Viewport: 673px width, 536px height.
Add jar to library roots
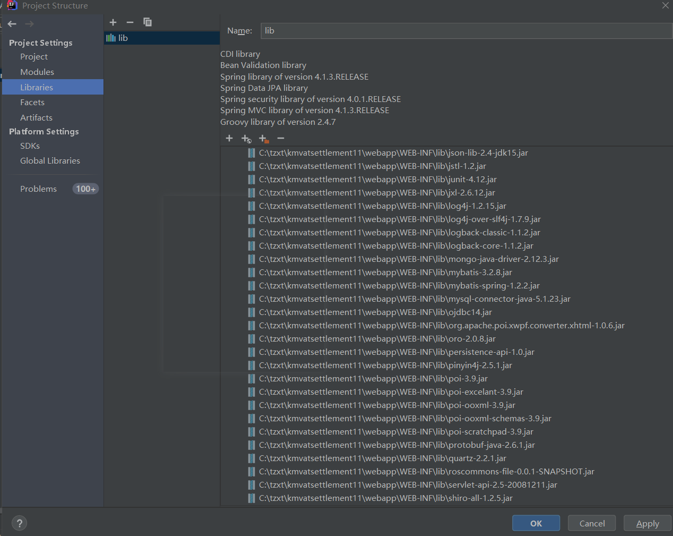pyautogui.click(x=229, y=138)
